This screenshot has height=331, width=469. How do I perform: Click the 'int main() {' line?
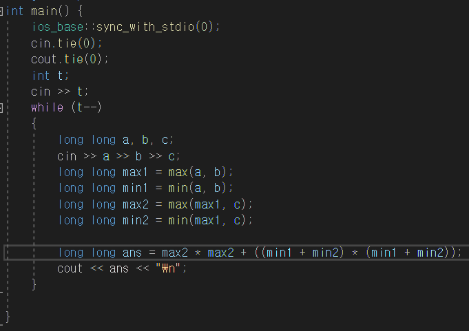tap(44, 11)
